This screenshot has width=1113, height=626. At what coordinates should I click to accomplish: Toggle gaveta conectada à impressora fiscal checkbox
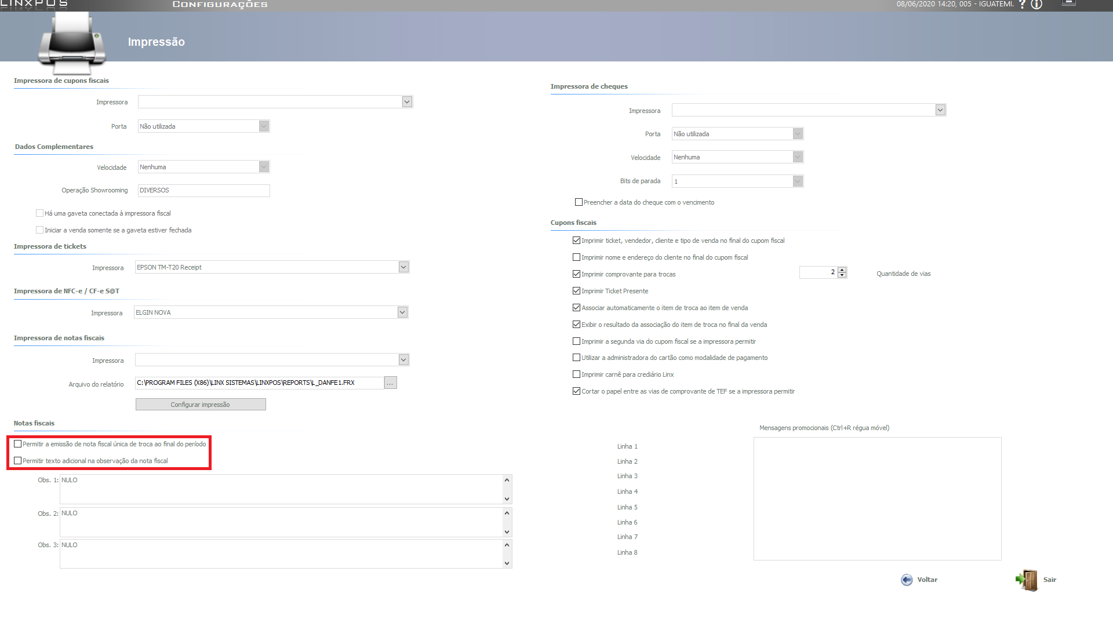(x=39, y=213)
